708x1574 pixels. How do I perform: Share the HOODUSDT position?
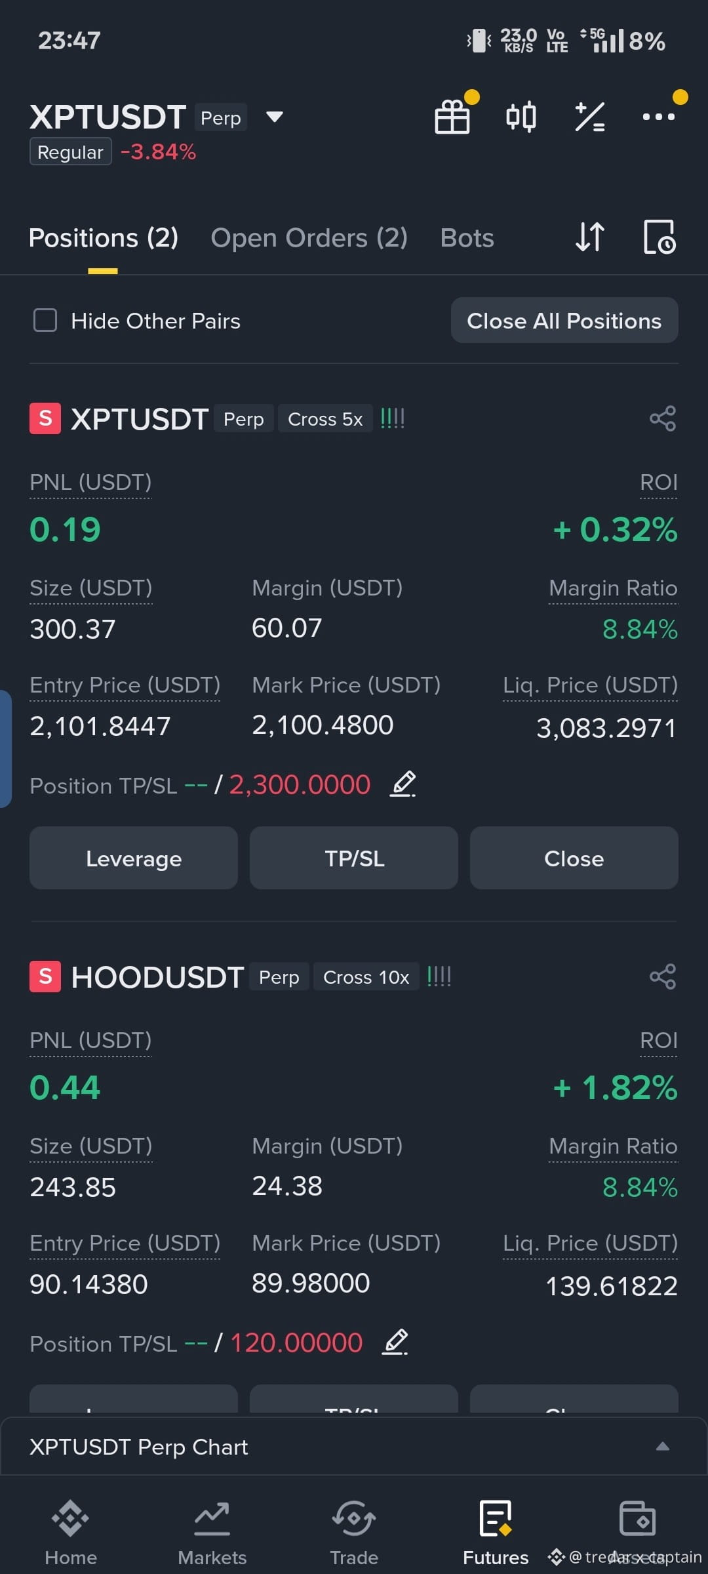663,977
